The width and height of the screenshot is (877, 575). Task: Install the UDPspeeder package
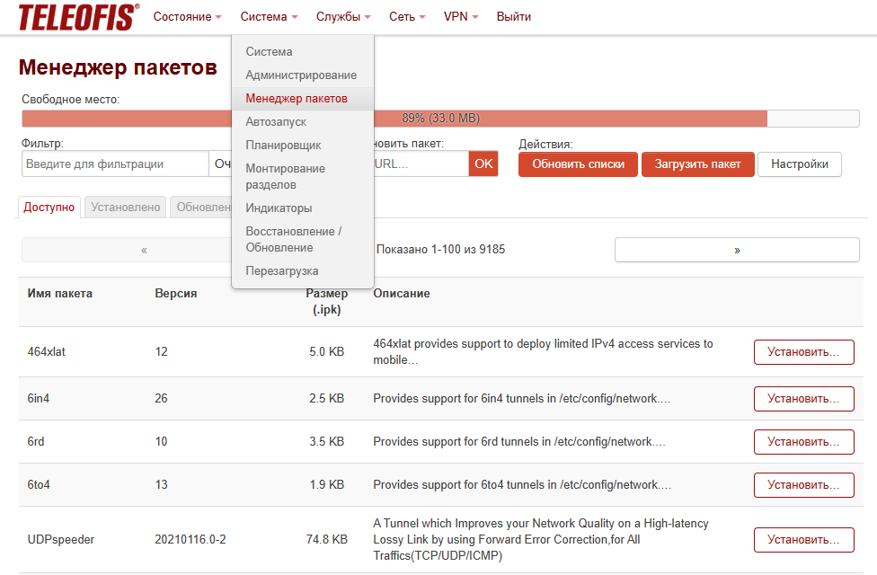pyautogui.click(x=803, y=540)
